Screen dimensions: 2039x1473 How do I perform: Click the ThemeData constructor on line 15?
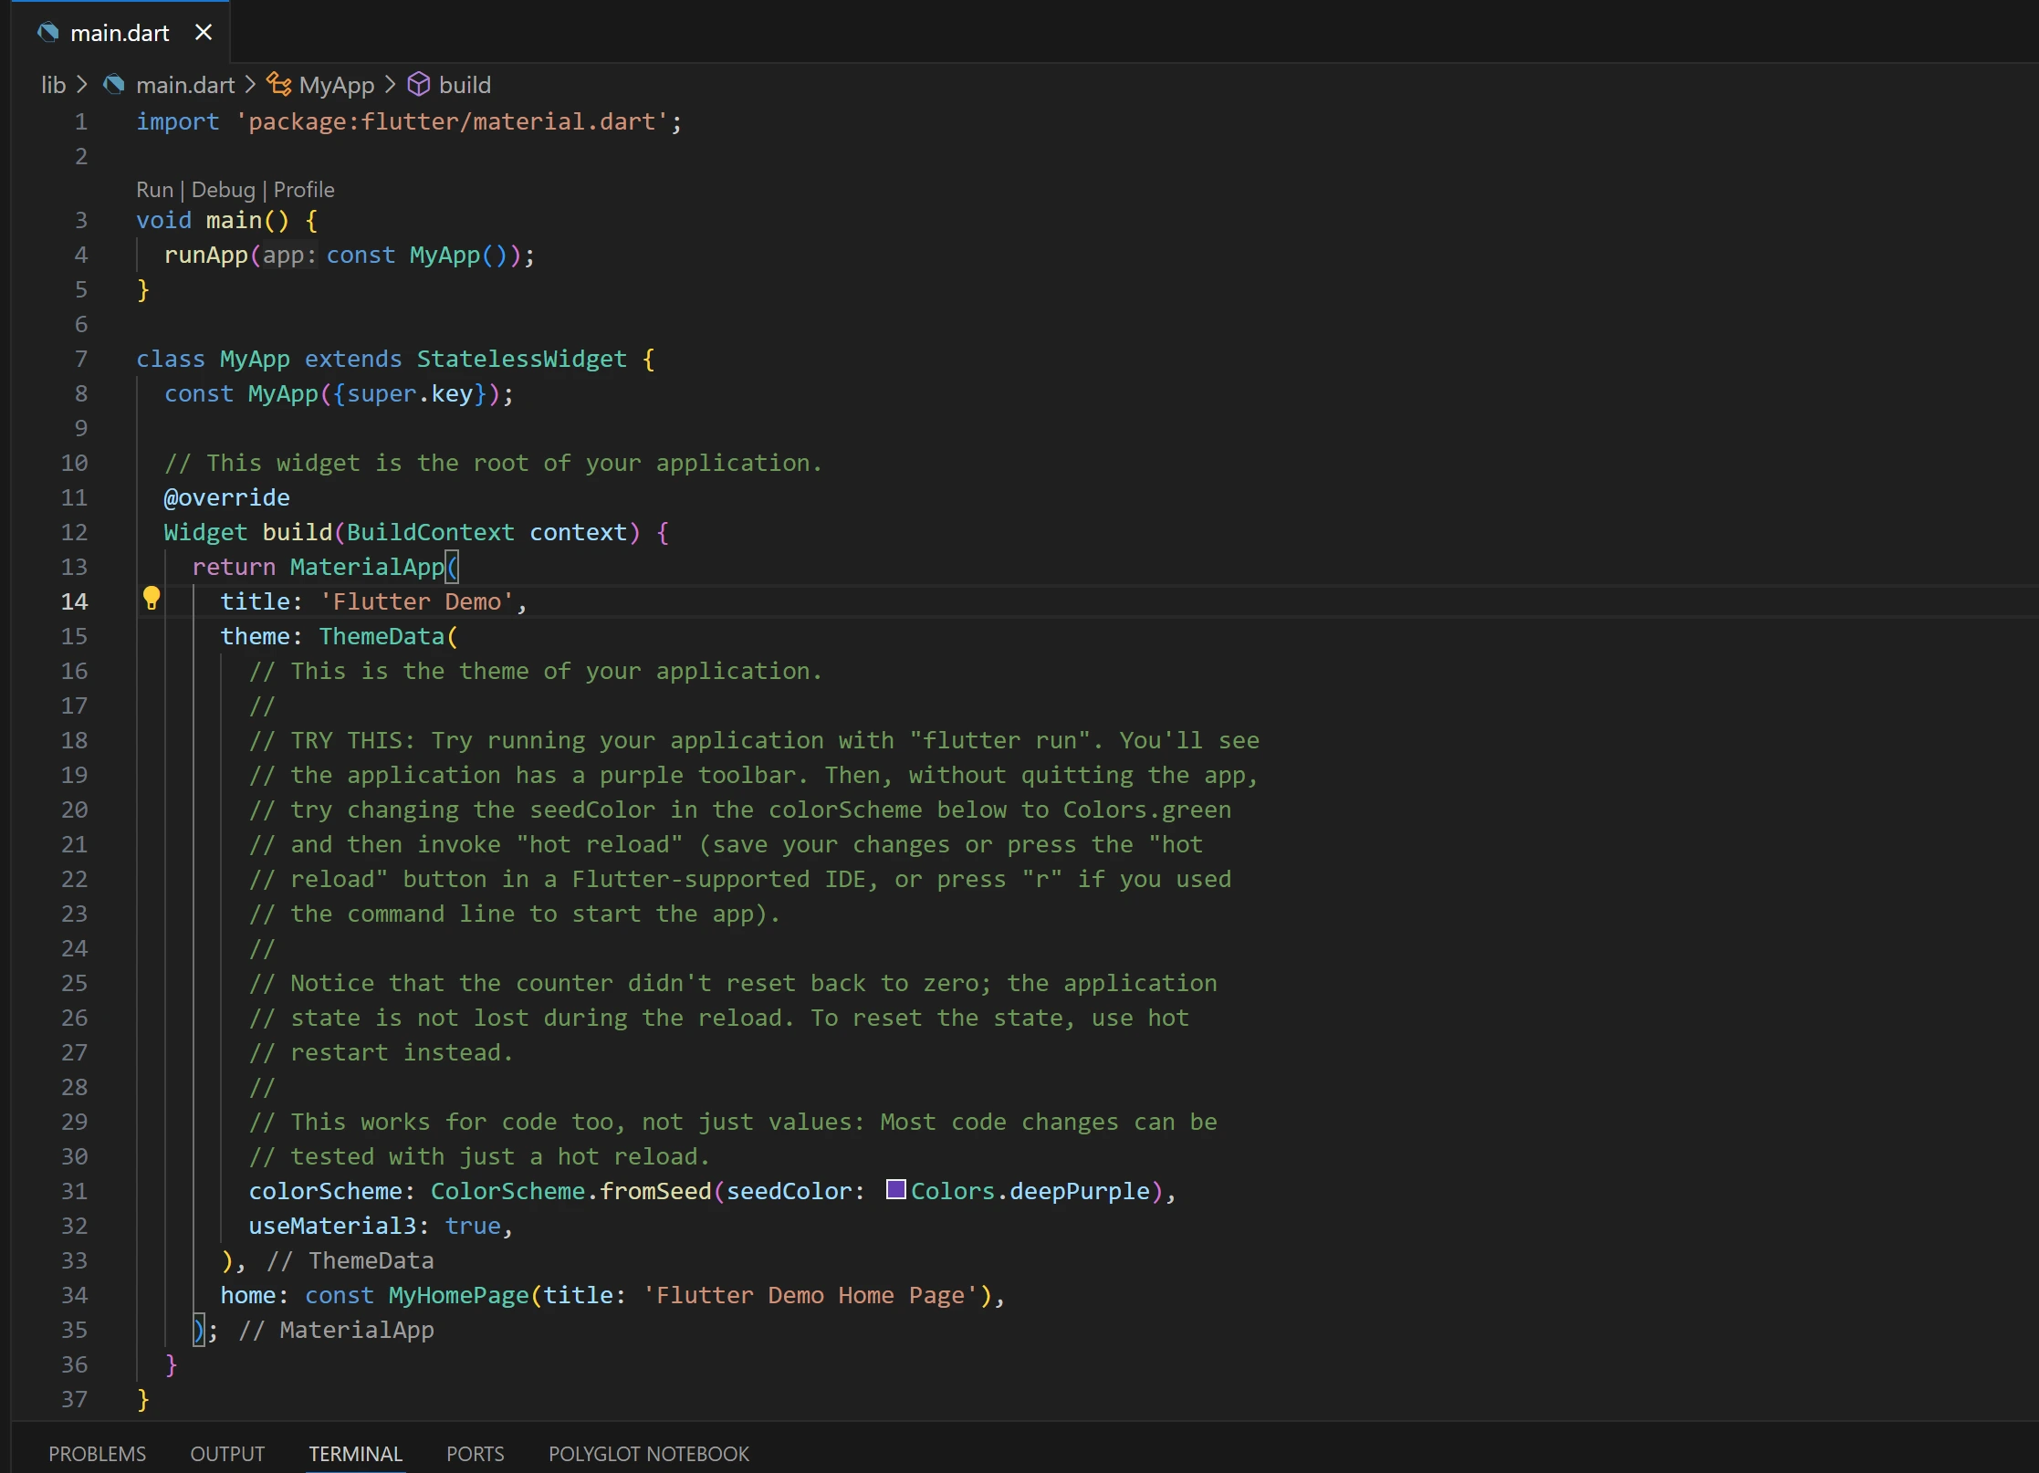[x=382, y=636]
